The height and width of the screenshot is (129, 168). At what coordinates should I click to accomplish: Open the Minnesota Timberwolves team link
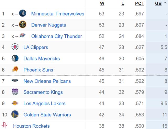(57, 14)
